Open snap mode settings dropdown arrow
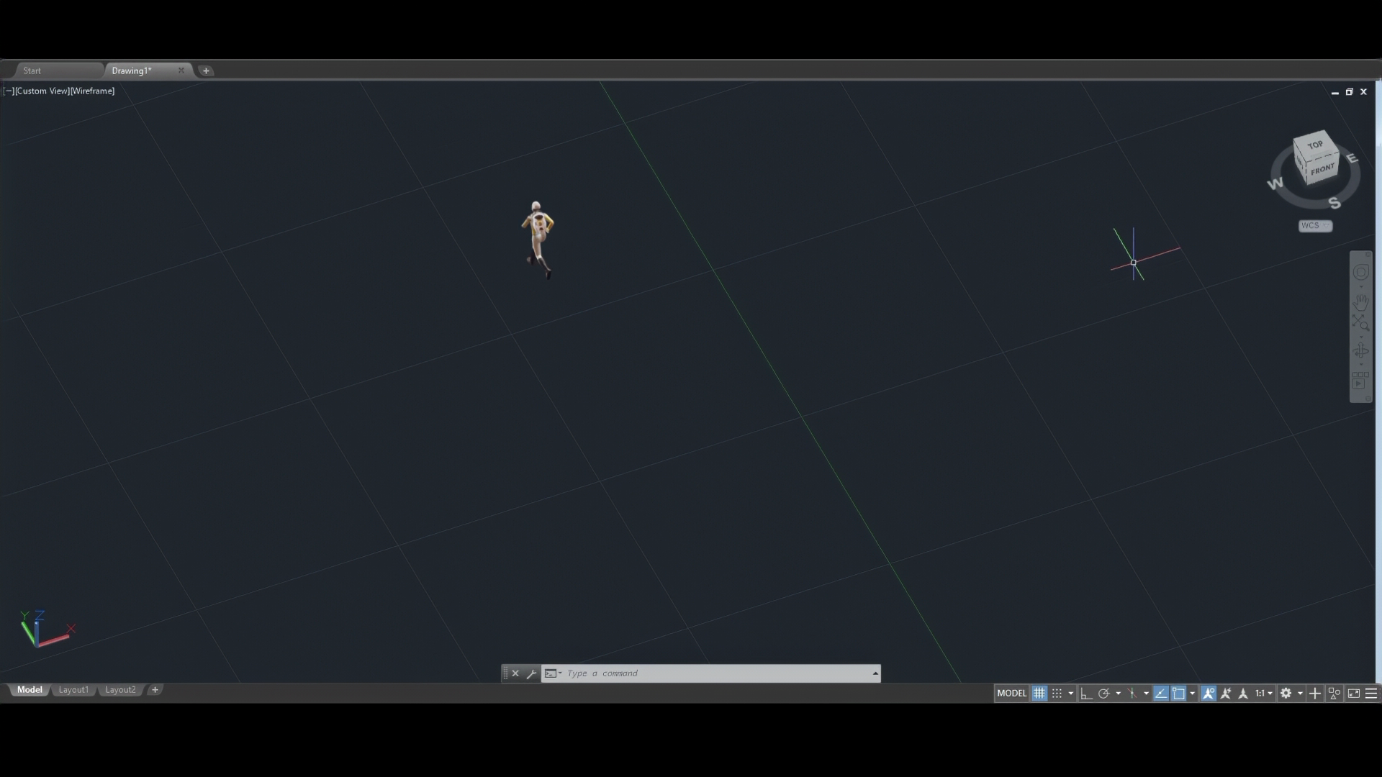 click(1071, 694)
